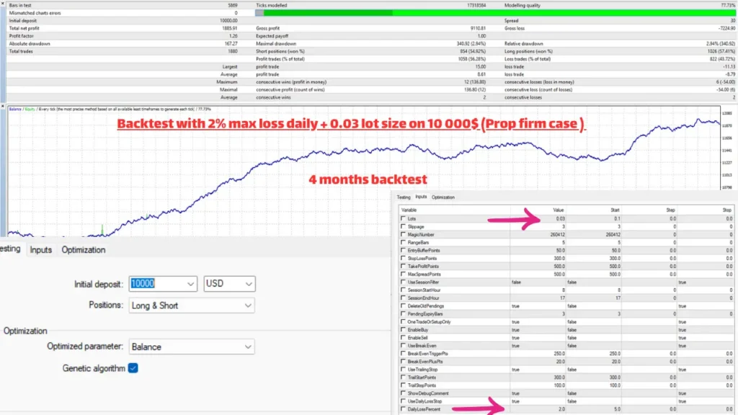
Task: Open Optimization tab above the Variable table
Action: click(x=443, y=197)
